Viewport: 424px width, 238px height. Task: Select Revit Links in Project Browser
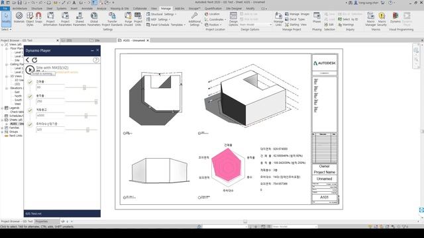(16, 136)
